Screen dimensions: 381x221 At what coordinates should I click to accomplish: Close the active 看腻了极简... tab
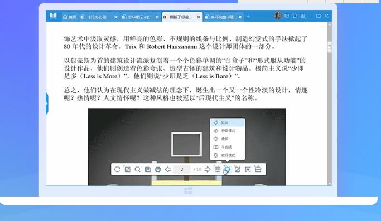(199, 17)
